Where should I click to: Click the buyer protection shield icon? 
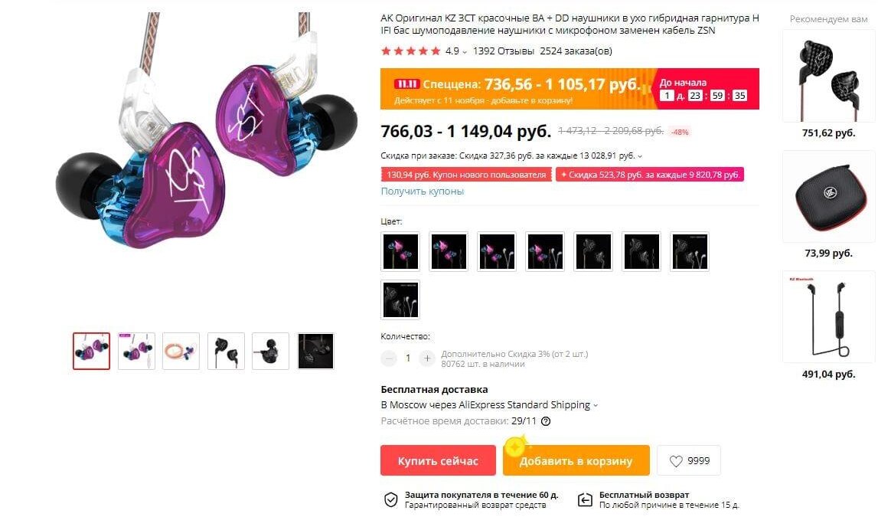(x=390, y=499)
